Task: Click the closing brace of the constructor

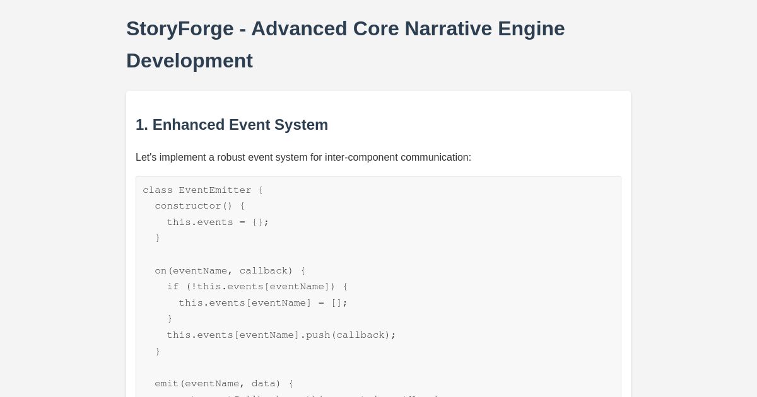Action: point(157,238)
